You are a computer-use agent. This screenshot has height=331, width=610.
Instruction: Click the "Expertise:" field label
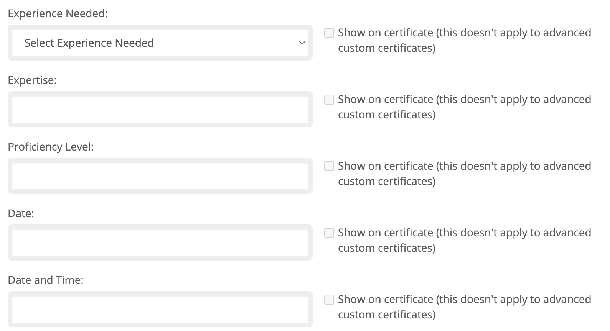(x=32, y=80)
